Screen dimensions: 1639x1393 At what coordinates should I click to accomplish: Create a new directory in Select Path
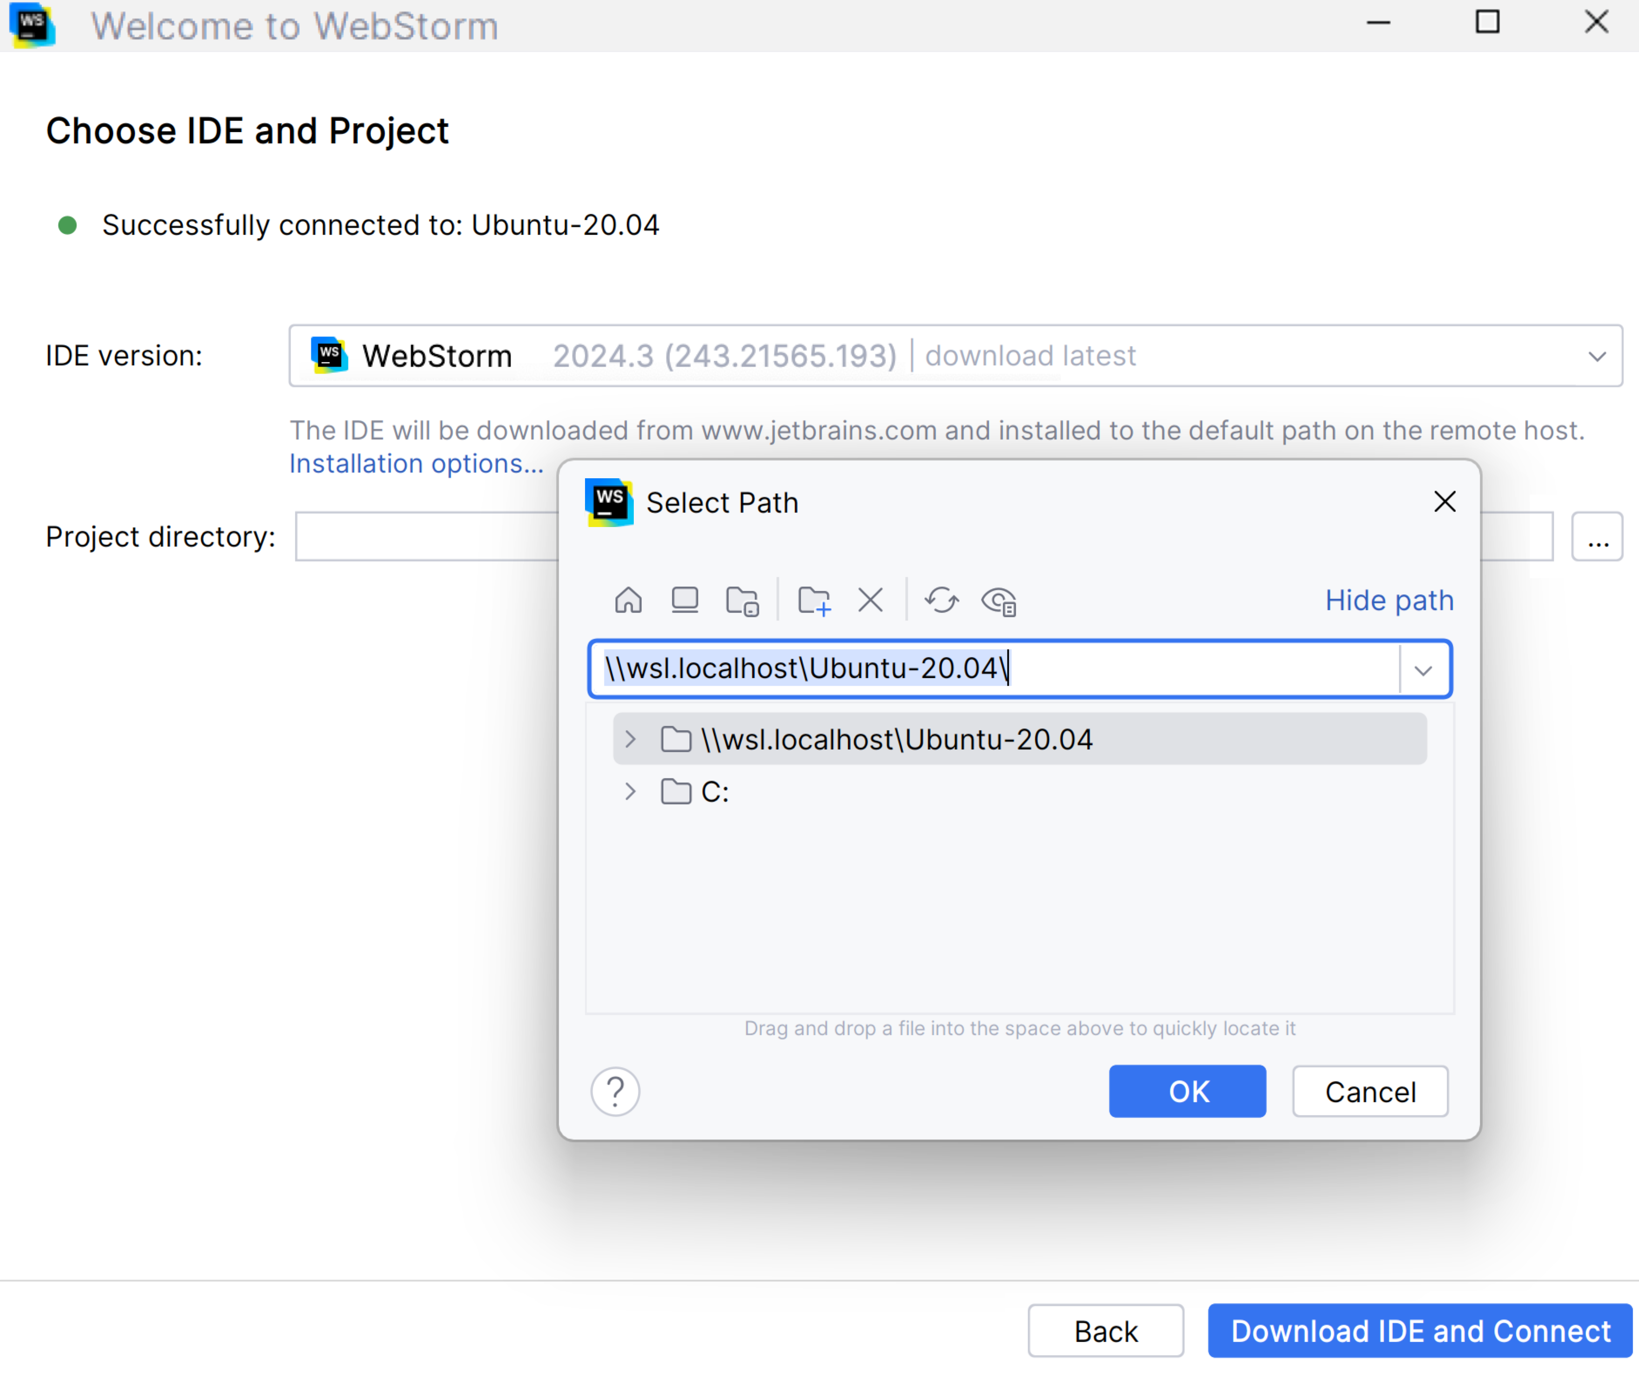(814, 601)
